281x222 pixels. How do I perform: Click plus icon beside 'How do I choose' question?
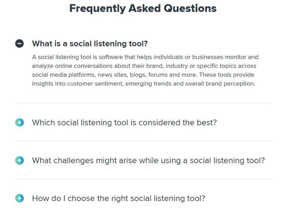click(x=19, y=198)
